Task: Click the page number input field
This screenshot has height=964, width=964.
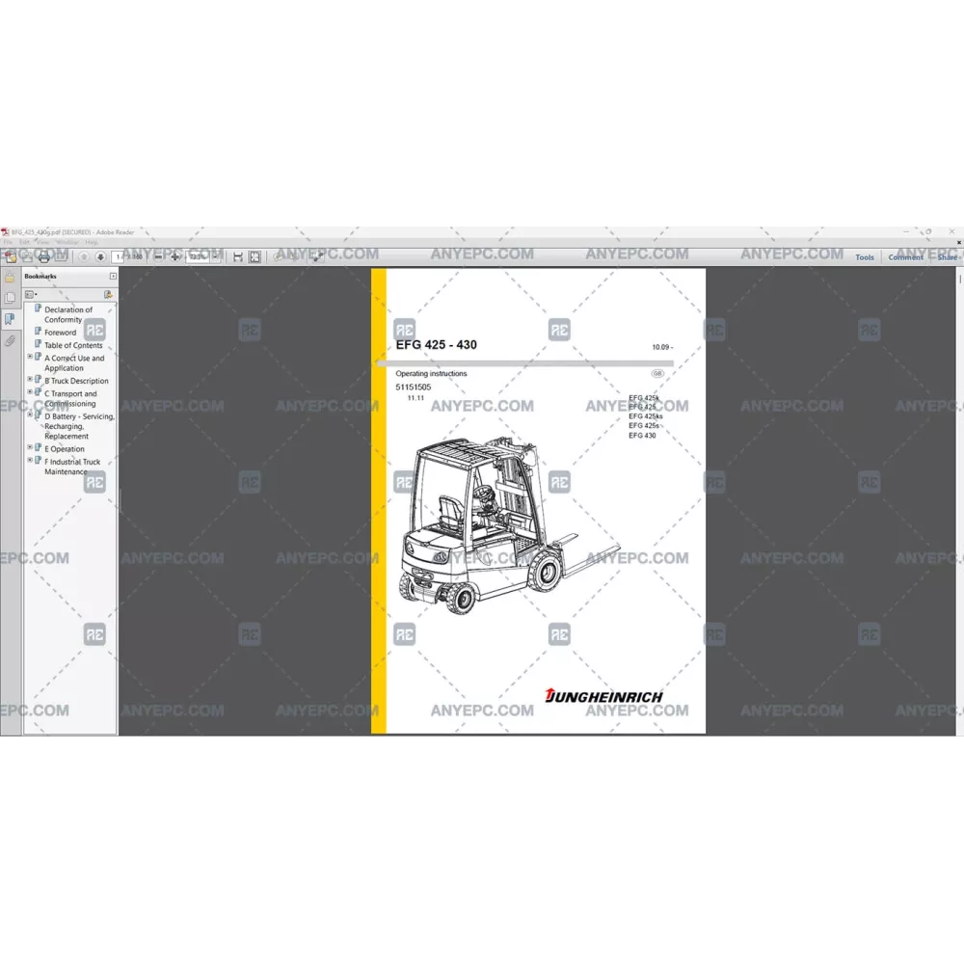Action: coord(118,257)
